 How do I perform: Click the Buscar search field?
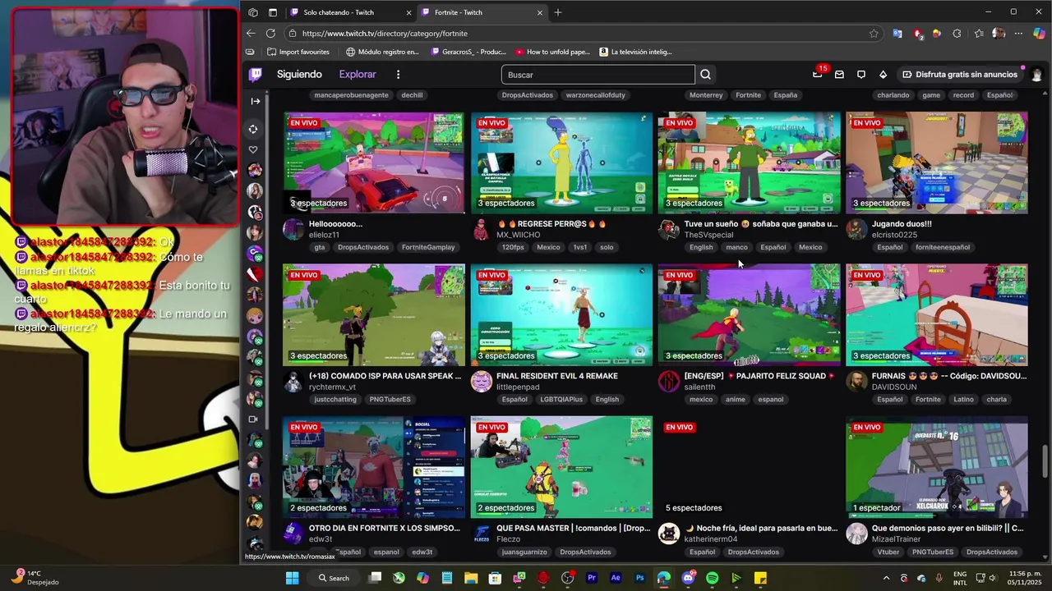pos(598,75)
